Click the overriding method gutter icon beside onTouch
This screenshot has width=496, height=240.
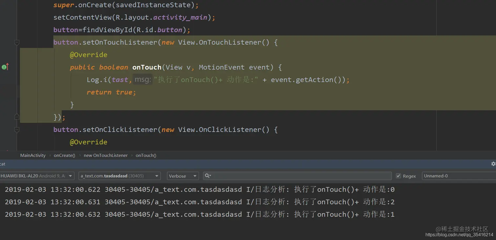5,67
